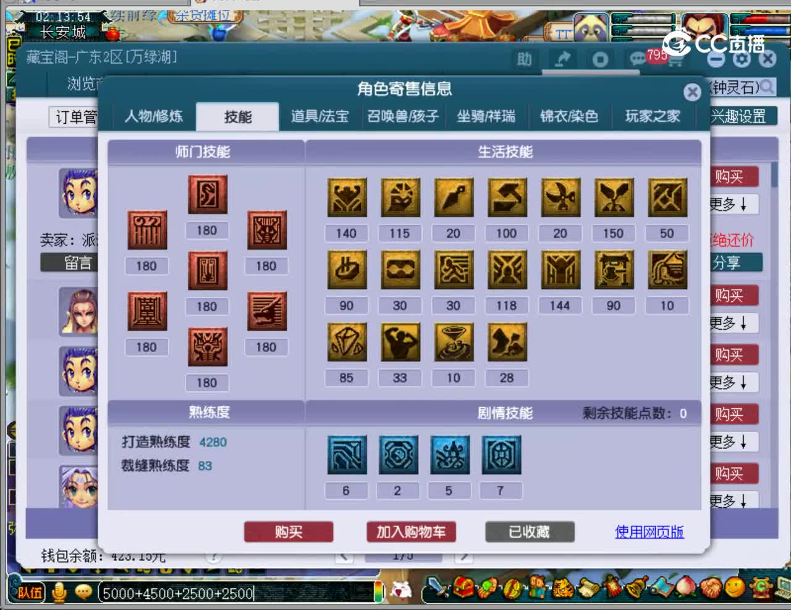
Task: Click the second character avatar with purple-haired girl
Action: [78, 311]
